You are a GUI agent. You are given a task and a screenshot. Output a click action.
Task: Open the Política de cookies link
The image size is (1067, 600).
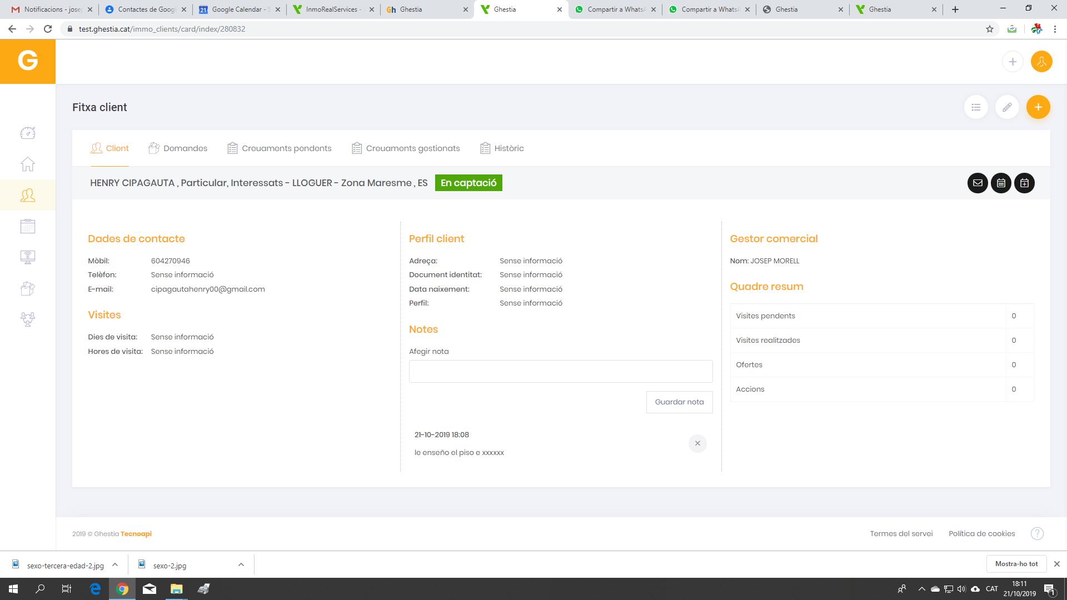tap(981, 534)
